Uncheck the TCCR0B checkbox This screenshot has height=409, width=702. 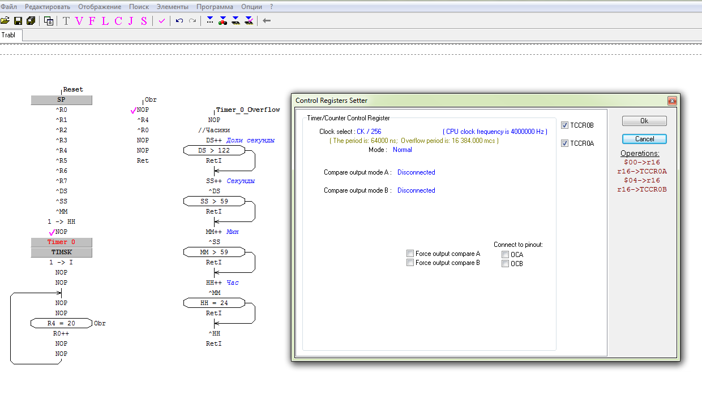pyautogui.click(x=564, y=125)
